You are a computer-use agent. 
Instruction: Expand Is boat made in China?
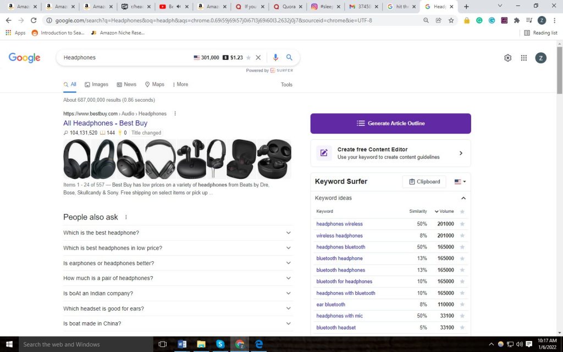178,323
